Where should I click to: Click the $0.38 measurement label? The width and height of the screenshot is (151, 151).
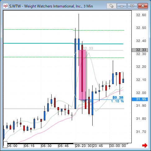coord(118,97)
